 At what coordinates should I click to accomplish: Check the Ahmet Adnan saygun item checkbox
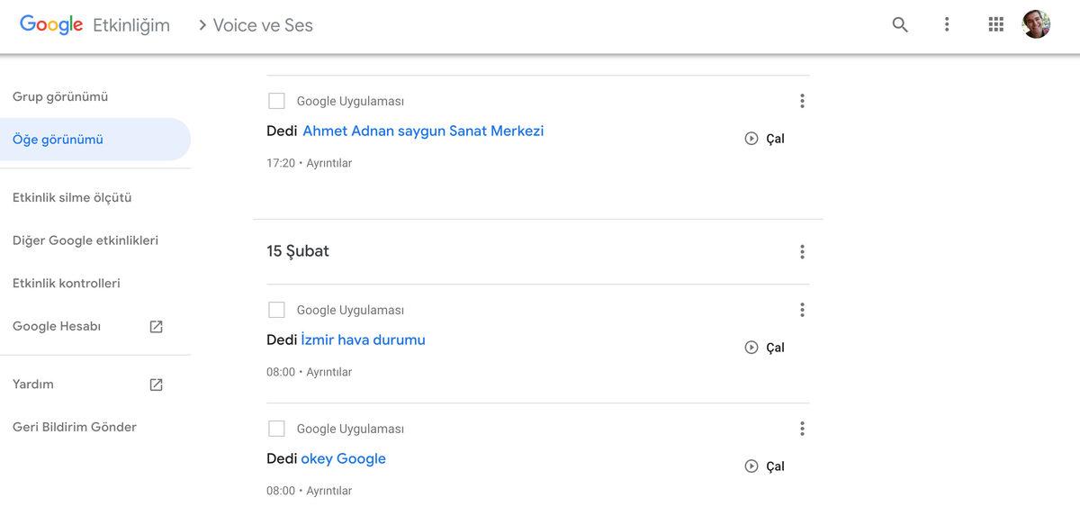click(x=276, y=100)
